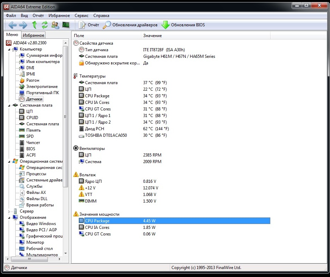Select CPUID in the sidebar tree
This screenshot has height=277, width=330.
pos(32,118)
